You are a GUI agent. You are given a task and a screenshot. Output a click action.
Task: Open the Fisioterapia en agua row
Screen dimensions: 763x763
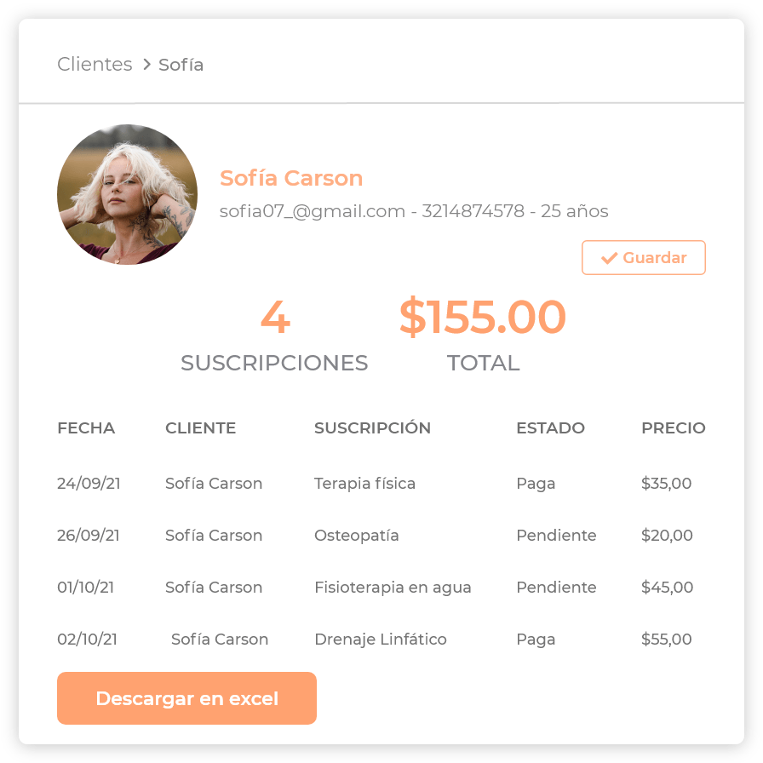click(393, 588)
